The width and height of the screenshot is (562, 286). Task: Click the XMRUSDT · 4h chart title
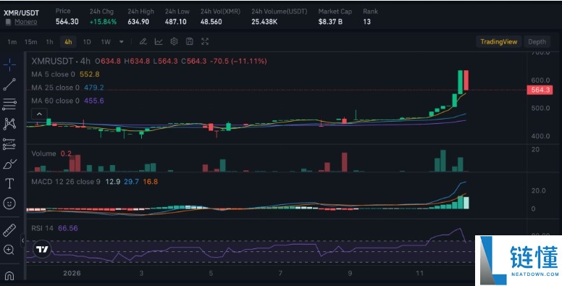point(61,61)
